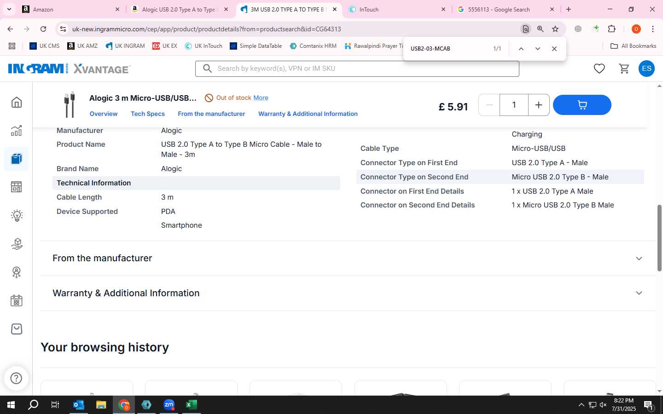
Task: Jump to the Overview section
Action: coord(104,114)
